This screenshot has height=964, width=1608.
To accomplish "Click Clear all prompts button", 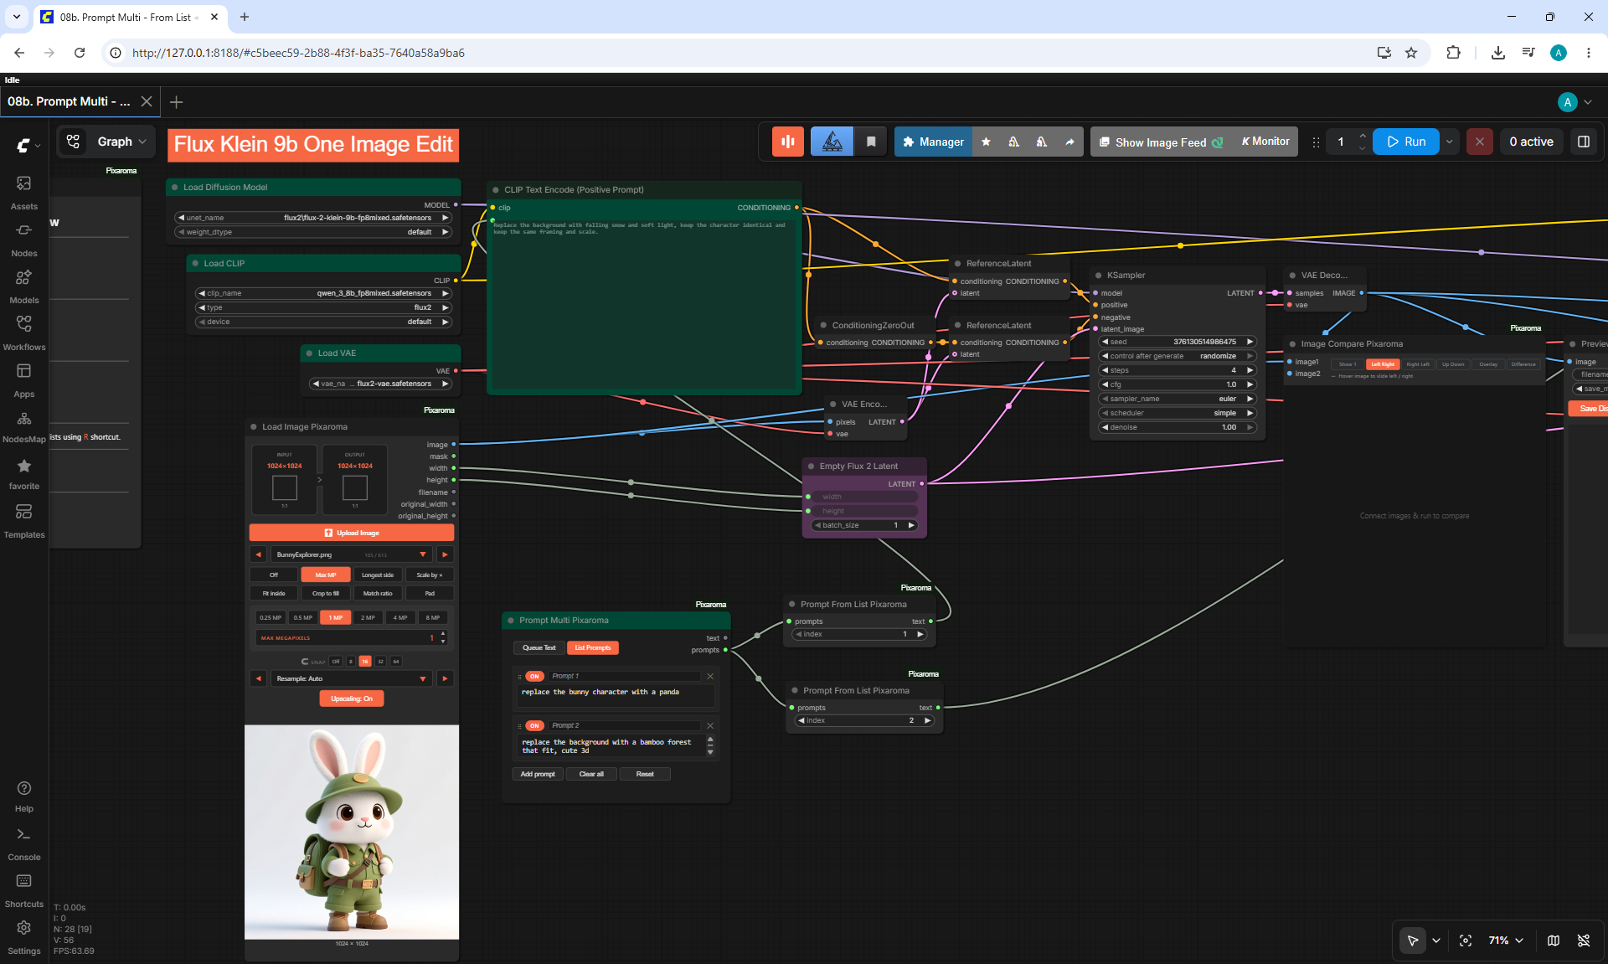I will click(591, 774).
